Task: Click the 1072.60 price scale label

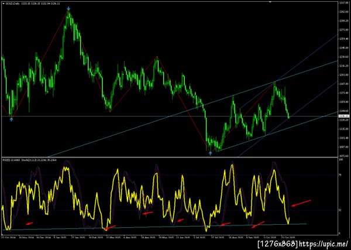Action: (345, 156)
